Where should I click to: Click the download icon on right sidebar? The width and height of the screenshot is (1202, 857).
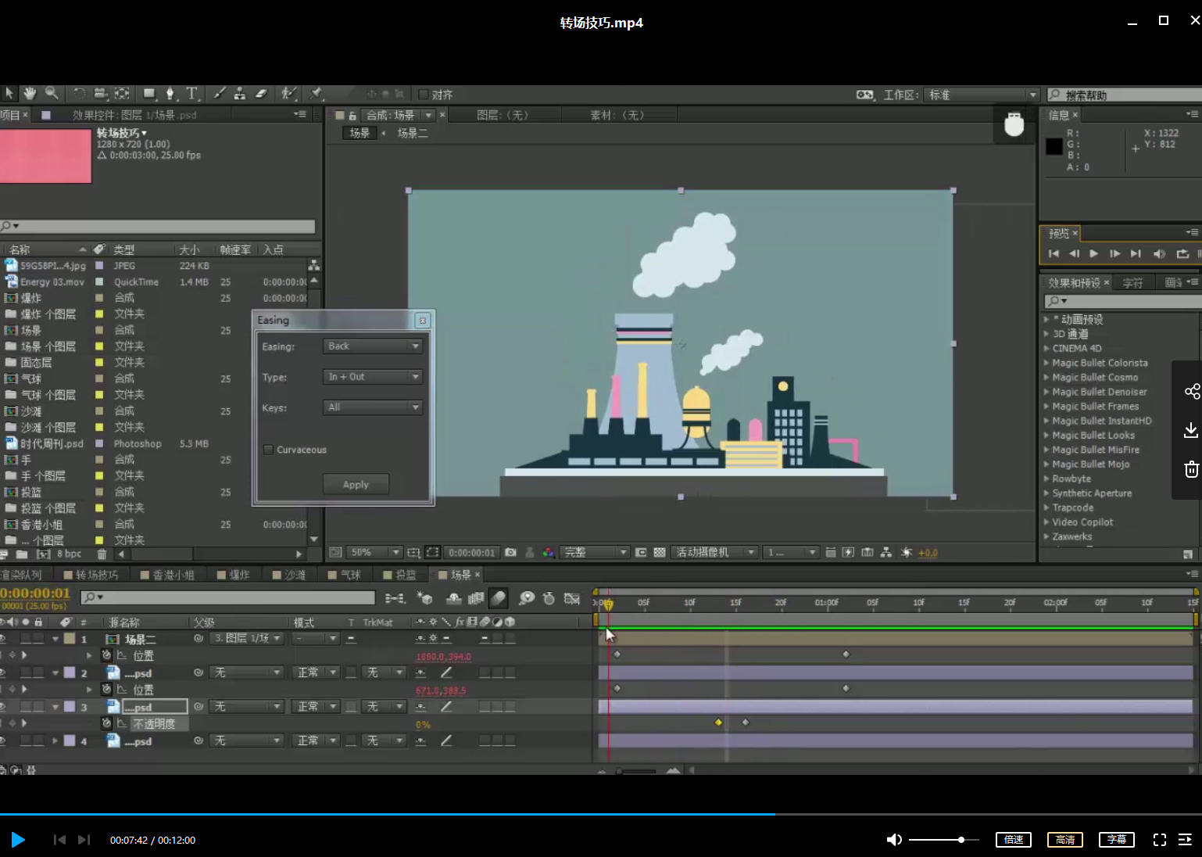click(x=1191, y=430)
